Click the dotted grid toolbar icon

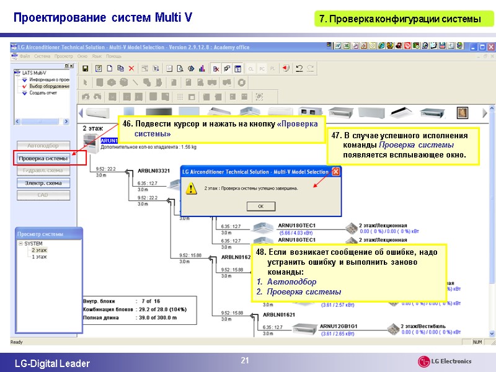point(180,97)
